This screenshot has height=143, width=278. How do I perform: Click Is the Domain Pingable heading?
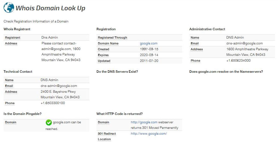(x=22, y=114)
